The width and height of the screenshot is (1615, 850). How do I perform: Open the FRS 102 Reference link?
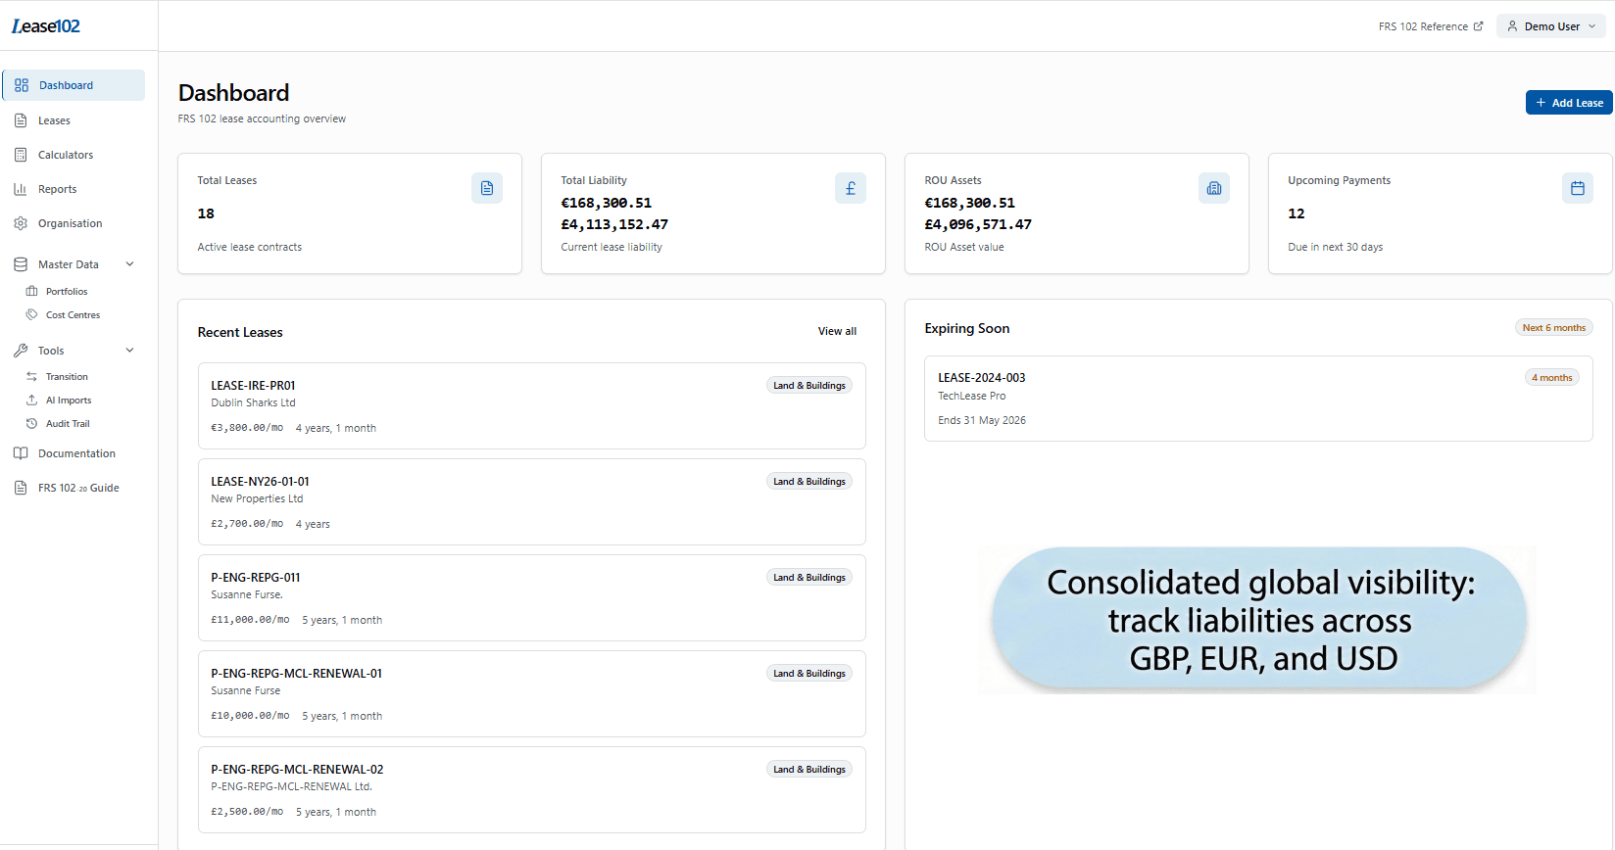(1431, 26)
